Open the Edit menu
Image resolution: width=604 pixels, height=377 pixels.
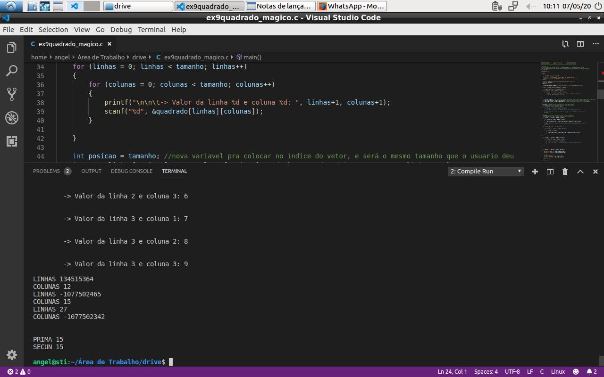point(26,29)
